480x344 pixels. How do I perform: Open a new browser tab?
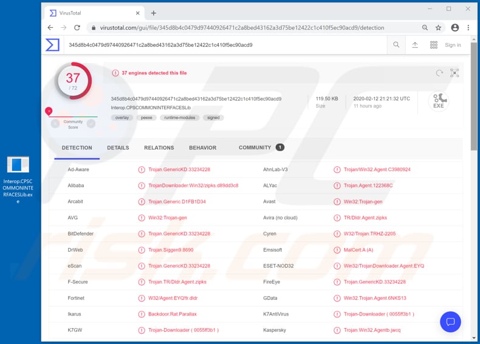(154, 13)
